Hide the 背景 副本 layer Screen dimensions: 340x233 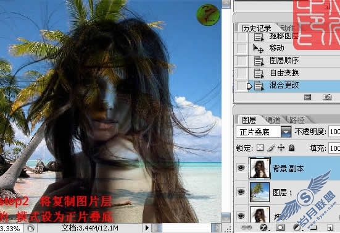pyautogui.click(x=241, y=168)
